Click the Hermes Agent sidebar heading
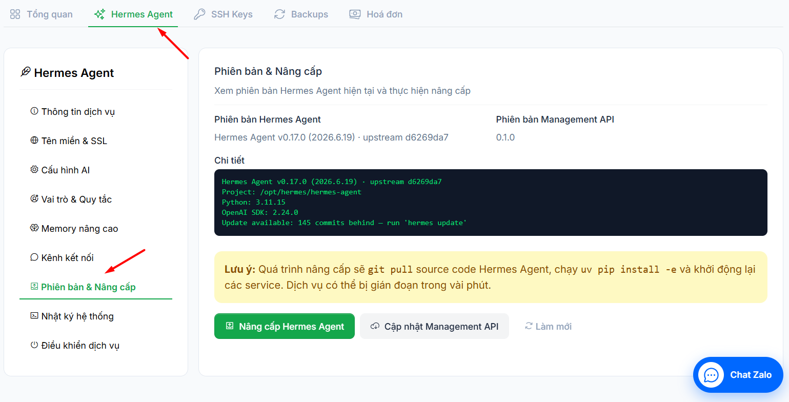Image resolution: width=789 pixels, height=402 pixels. click(74, 73)
